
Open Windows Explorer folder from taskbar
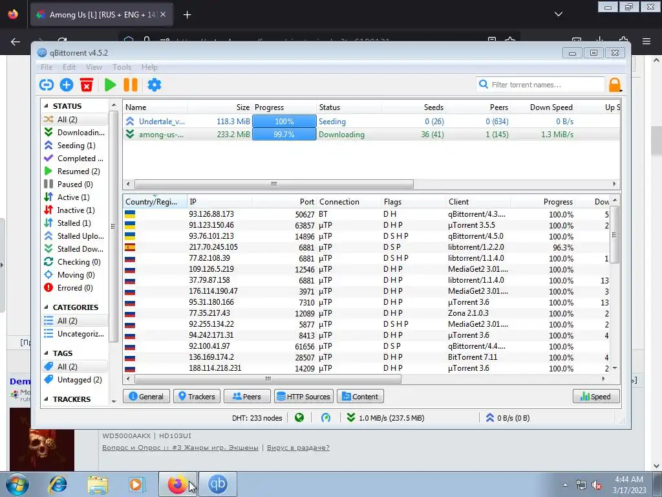click(98, 484)
